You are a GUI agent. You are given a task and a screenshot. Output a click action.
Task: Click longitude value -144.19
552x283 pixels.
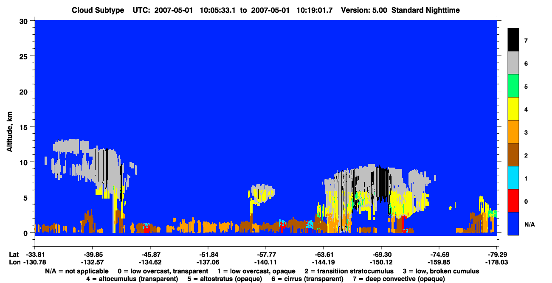324,262
